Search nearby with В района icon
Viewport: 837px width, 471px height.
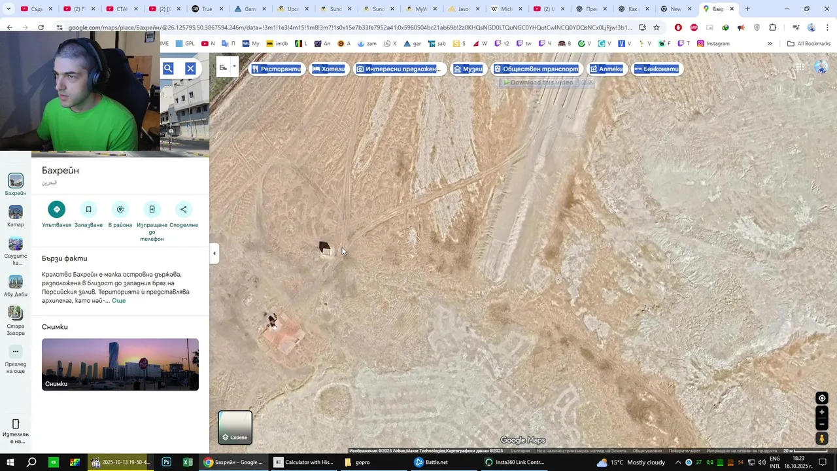[x=120, y=209]
